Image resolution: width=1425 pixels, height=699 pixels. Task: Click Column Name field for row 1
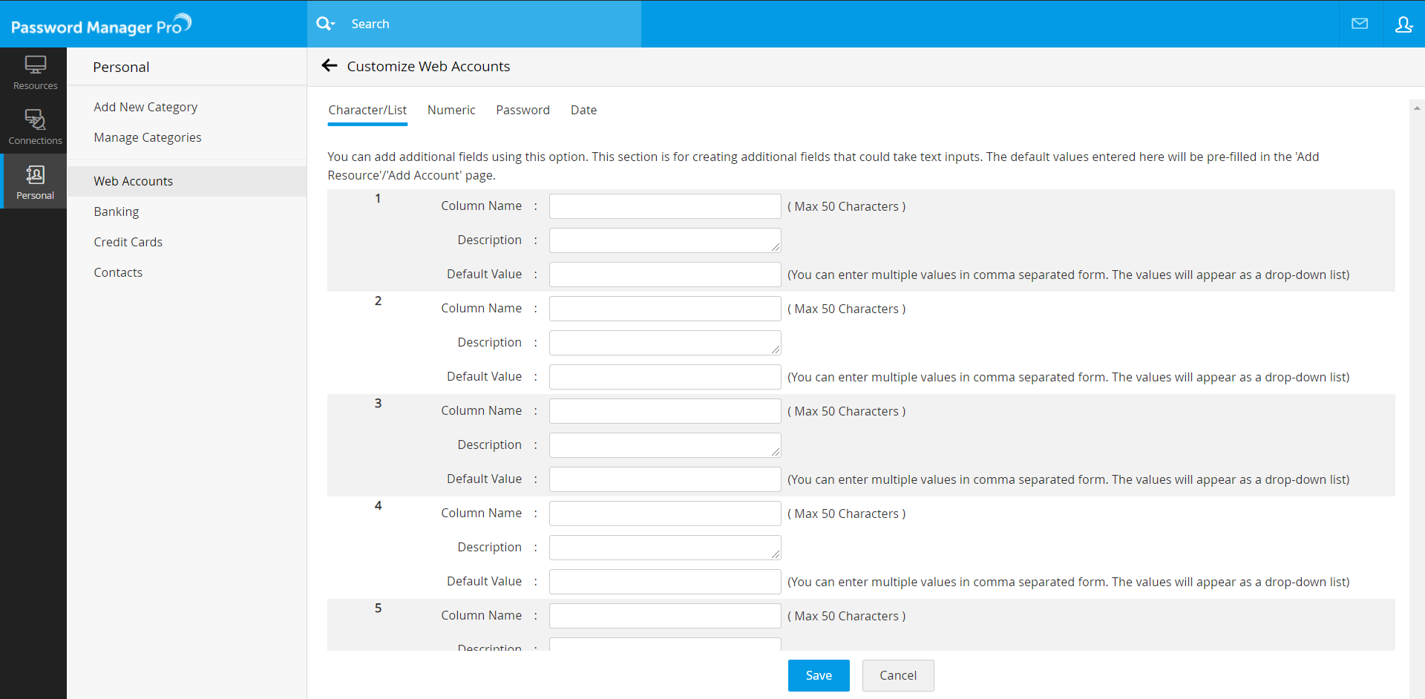(x=665, y=206)
